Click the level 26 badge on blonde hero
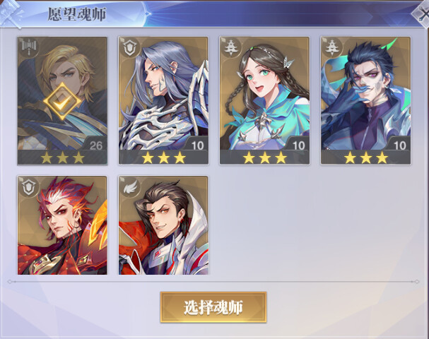The width and height of the screenshot is (429, 339). point(95,145)
